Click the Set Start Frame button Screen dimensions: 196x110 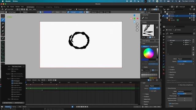click(x=8, y=103)
